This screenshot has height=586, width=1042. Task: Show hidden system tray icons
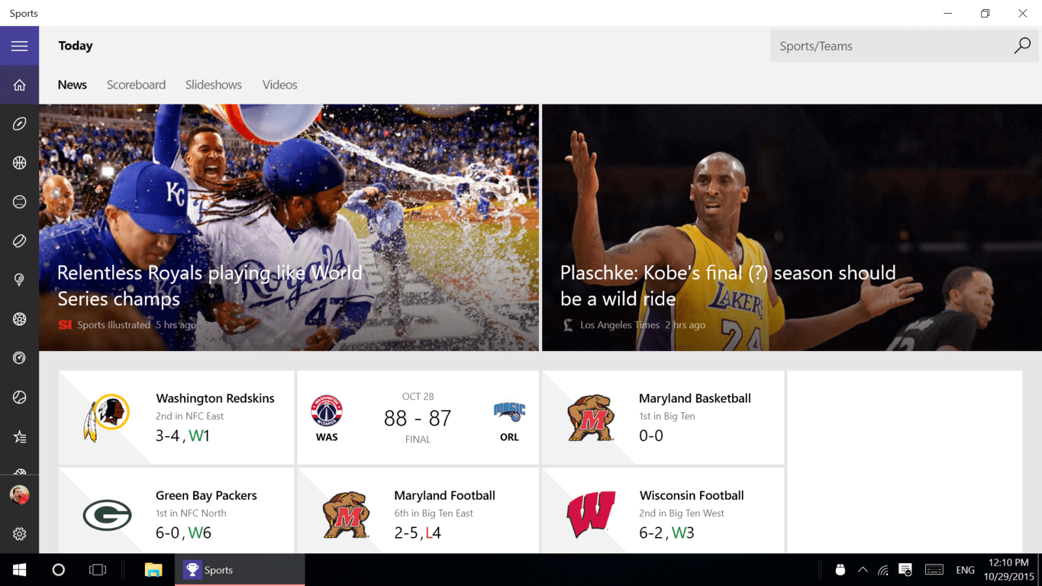pyautogui.click(x=863, y=570)
